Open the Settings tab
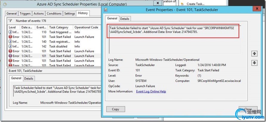Screen dimensions: 266x122 click(x=70, y=13)
